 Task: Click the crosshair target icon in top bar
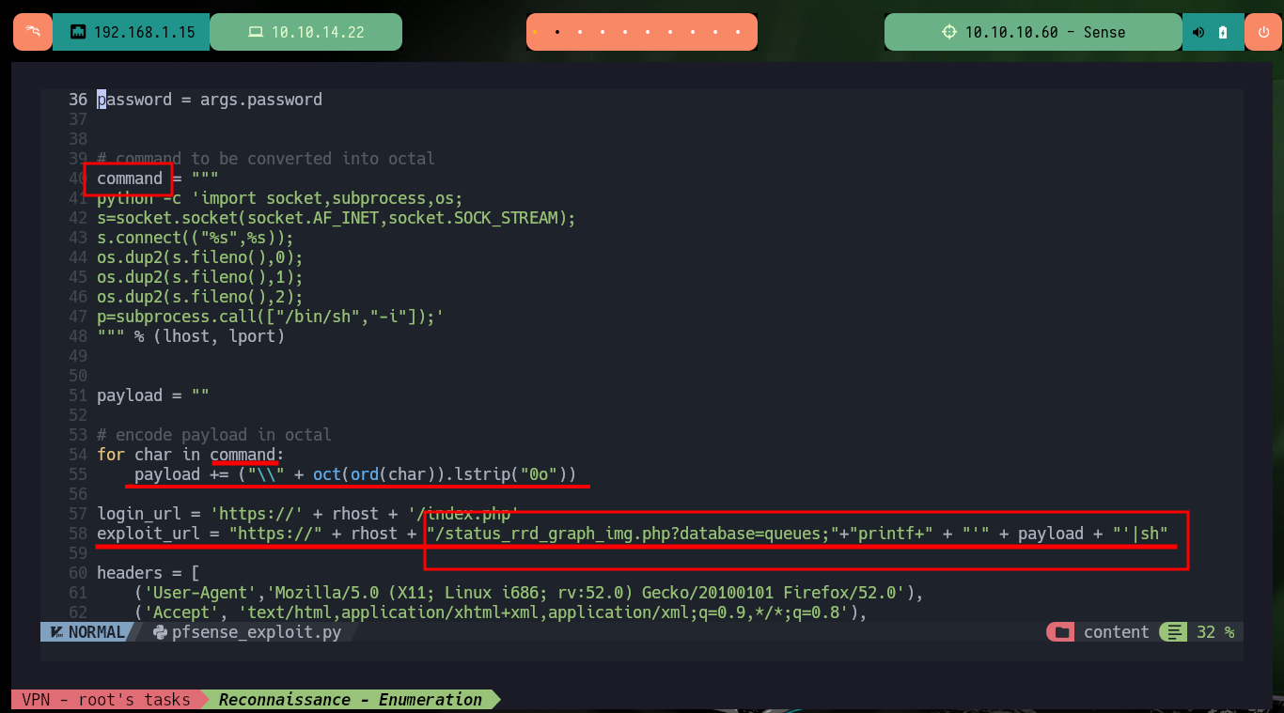[x=948, y=32]
